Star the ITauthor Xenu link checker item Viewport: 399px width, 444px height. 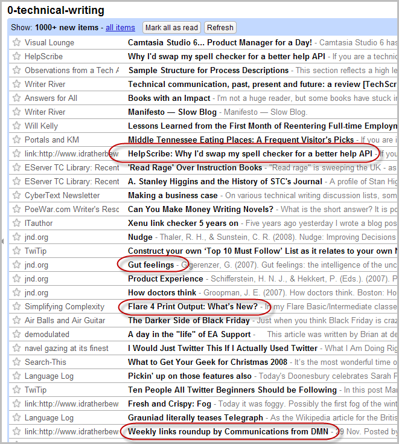coord(17,223)
